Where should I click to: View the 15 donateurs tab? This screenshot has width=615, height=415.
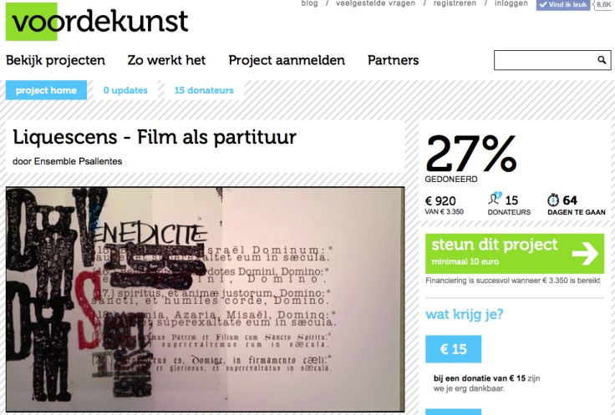204,90
